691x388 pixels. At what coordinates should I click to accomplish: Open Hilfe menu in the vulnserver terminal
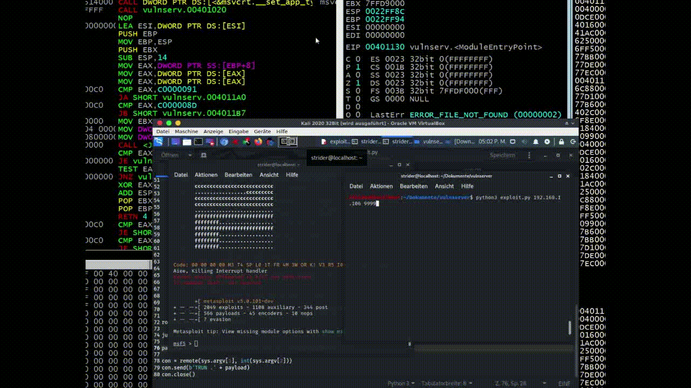(x=468, y=186)
